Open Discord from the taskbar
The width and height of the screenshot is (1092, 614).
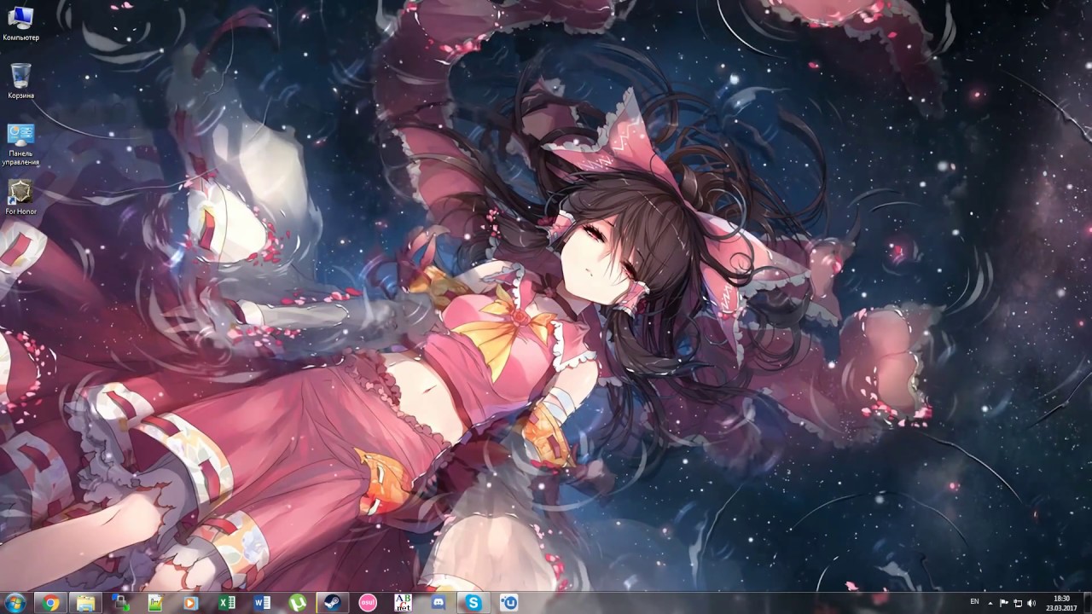tap(439, 603)
